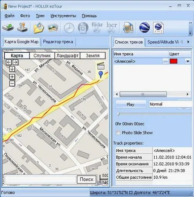The width and height of the screenshot is (194, 197).
Task: Click the locr upload icon
Action: click(112, 28)
